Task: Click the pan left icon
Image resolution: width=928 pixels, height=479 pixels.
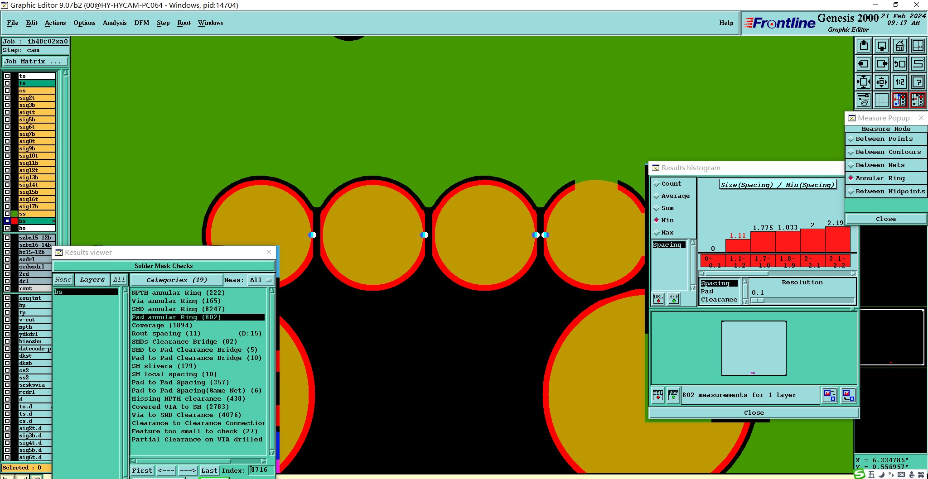Action: 864,64
